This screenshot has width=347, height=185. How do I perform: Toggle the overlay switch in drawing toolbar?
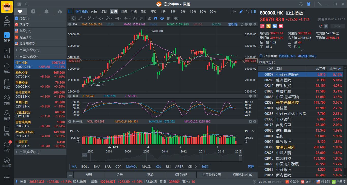point(176,18)
